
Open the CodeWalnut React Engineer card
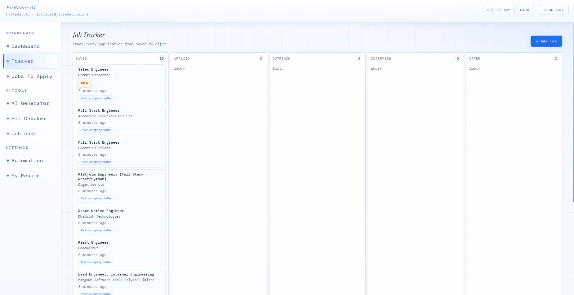pyautogui.click(x=121, y=253)
